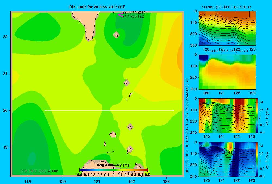
Task: Click the -0.5 value on height anomaly scale
Action: point(79,175)
